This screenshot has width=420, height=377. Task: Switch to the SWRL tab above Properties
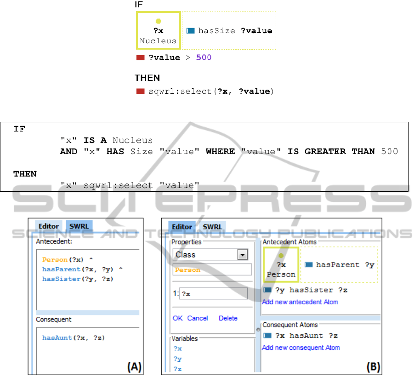point(212,227)
